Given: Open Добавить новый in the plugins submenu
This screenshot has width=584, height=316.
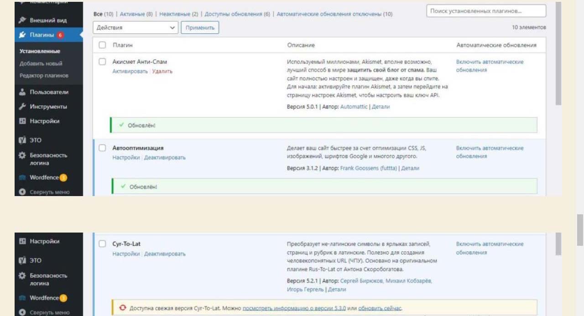Looking at the screenshot, I should pos(41,63).
